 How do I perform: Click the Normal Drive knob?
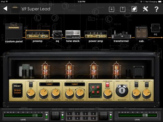tap(56, 94)
